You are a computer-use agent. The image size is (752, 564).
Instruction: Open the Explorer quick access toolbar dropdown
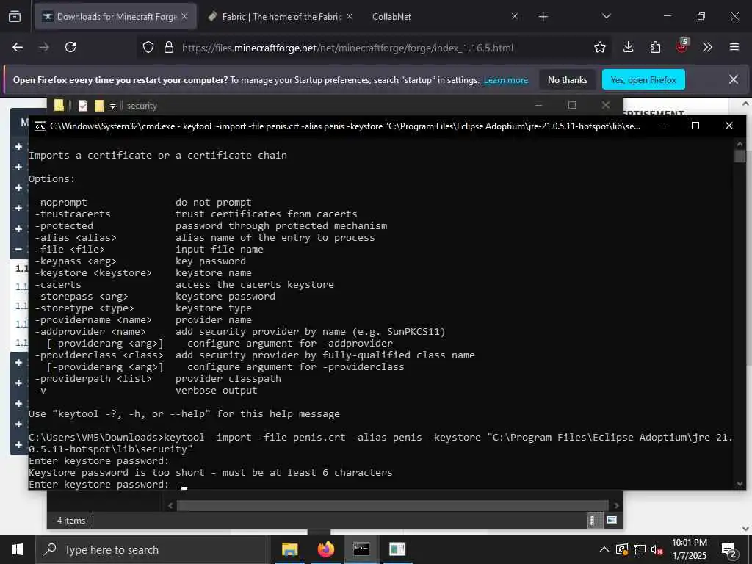coord(112,106)
